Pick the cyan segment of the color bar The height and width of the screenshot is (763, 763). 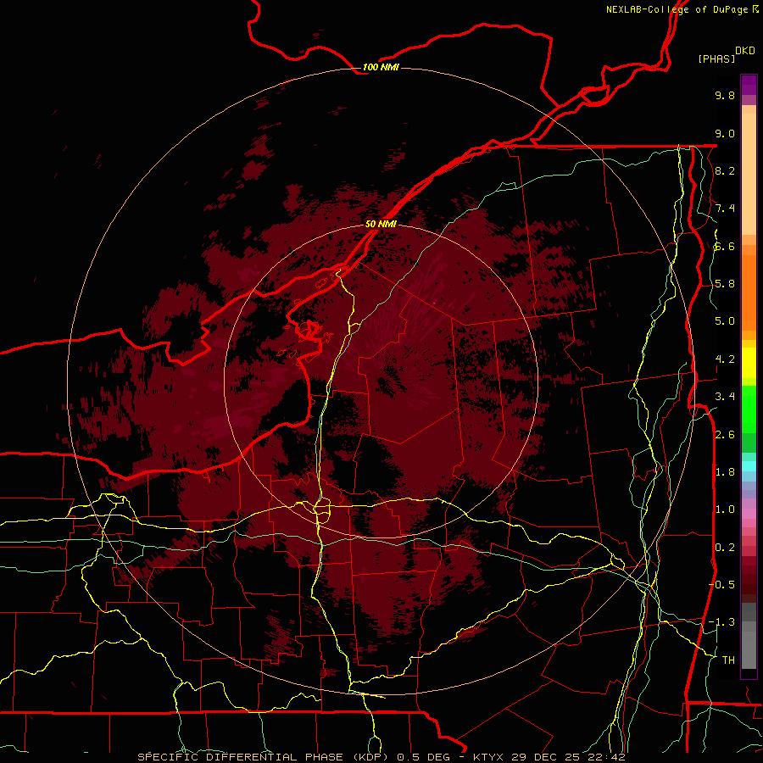click(x=749, y=466)
